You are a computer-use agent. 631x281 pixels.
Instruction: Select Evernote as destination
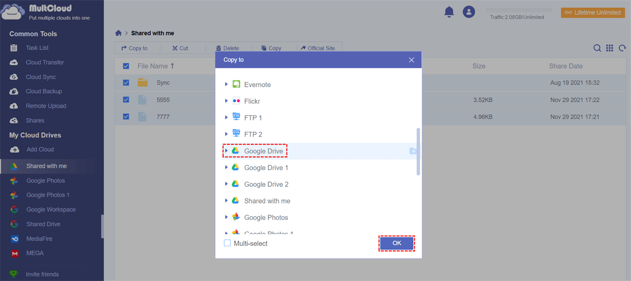click(x=257, y=85)
